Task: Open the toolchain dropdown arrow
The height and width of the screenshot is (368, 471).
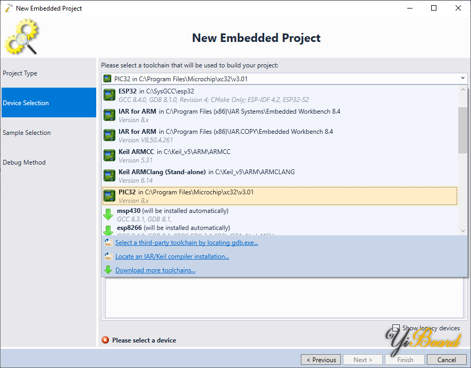Action: click(462, 79)
